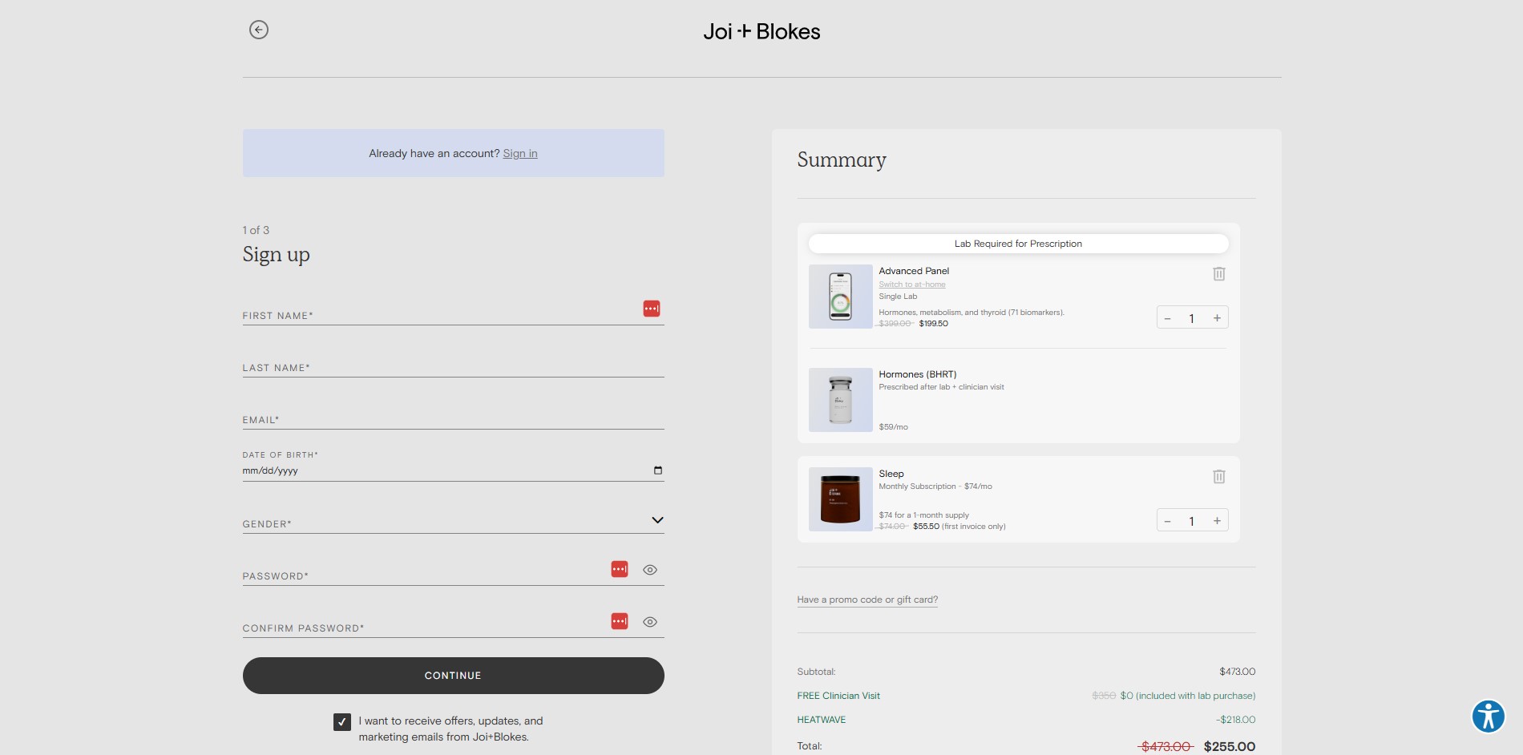The width and height of the screenshot is (1523, 755).
Task: Open the password manager icon in Confirm Password
Action: [x=620, y=621]
